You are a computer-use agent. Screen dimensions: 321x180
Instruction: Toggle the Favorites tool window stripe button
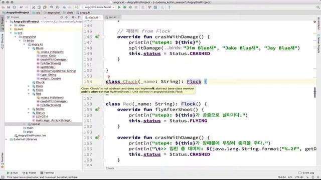click(2, 160)
